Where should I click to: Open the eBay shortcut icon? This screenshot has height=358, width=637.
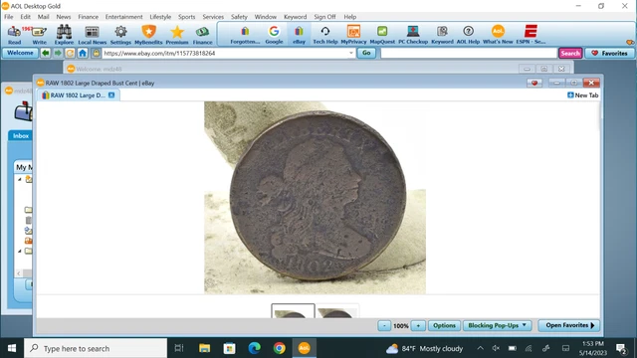[x=299, y=35]
